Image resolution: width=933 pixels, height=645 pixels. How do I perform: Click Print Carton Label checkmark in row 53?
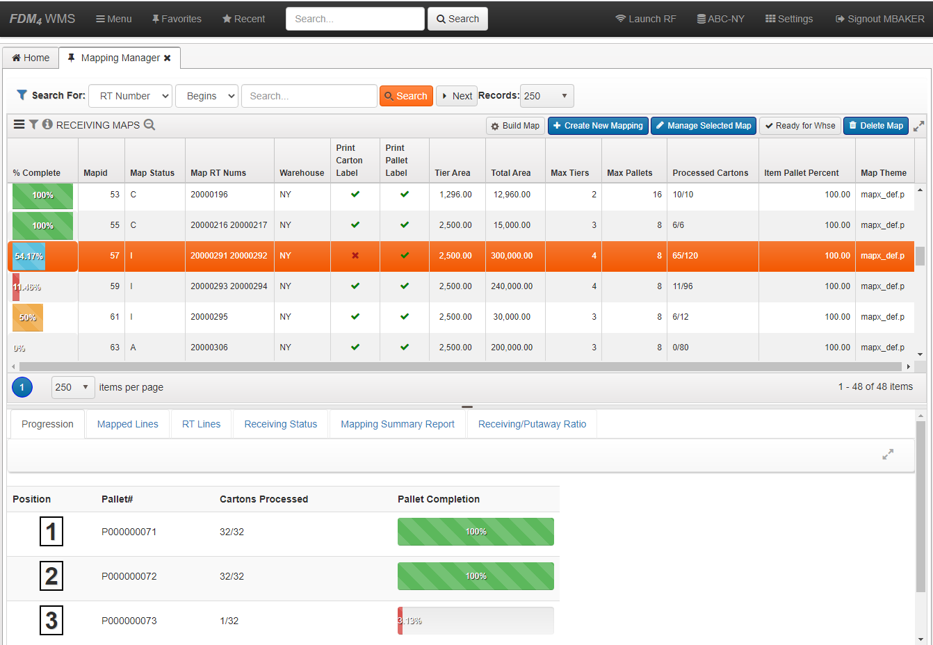pos(355,195)
